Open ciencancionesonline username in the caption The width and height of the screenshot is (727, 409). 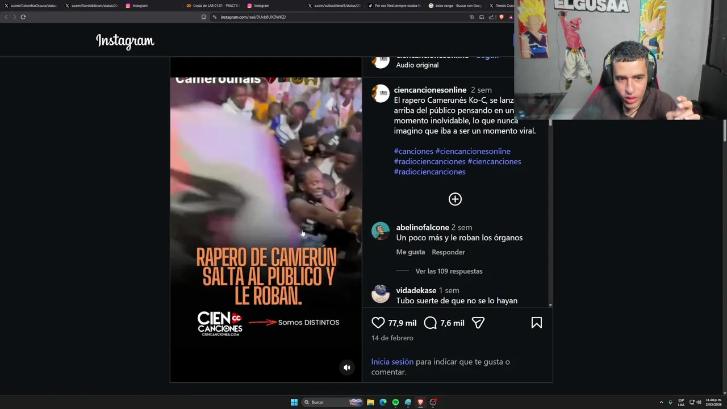430,90
